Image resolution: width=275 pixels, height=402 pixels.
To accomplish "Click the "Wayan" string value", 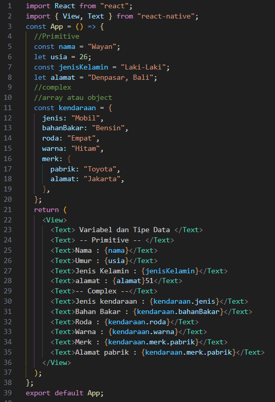I will (102, 47).
